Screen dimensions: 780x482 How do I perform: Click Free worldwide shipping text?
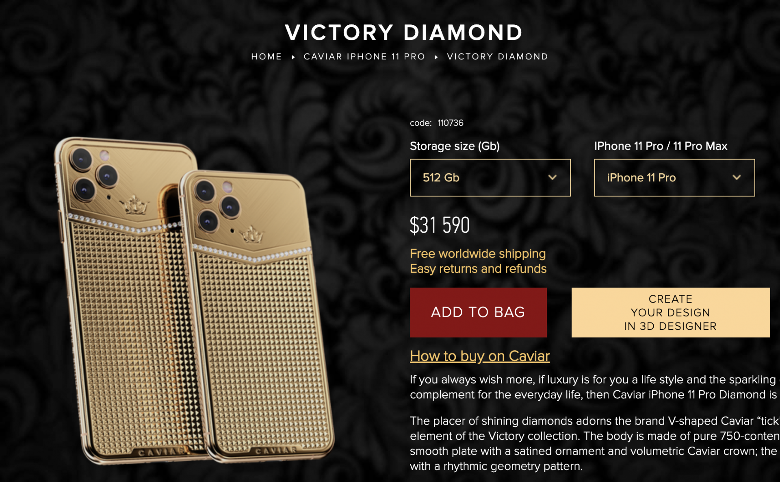(x=478, y=253)
